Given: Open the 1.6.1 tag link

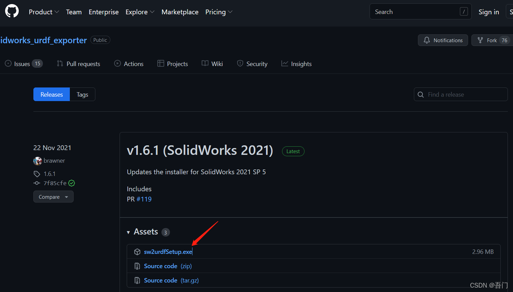Looking at the screenshot, I should pos(49,174).
